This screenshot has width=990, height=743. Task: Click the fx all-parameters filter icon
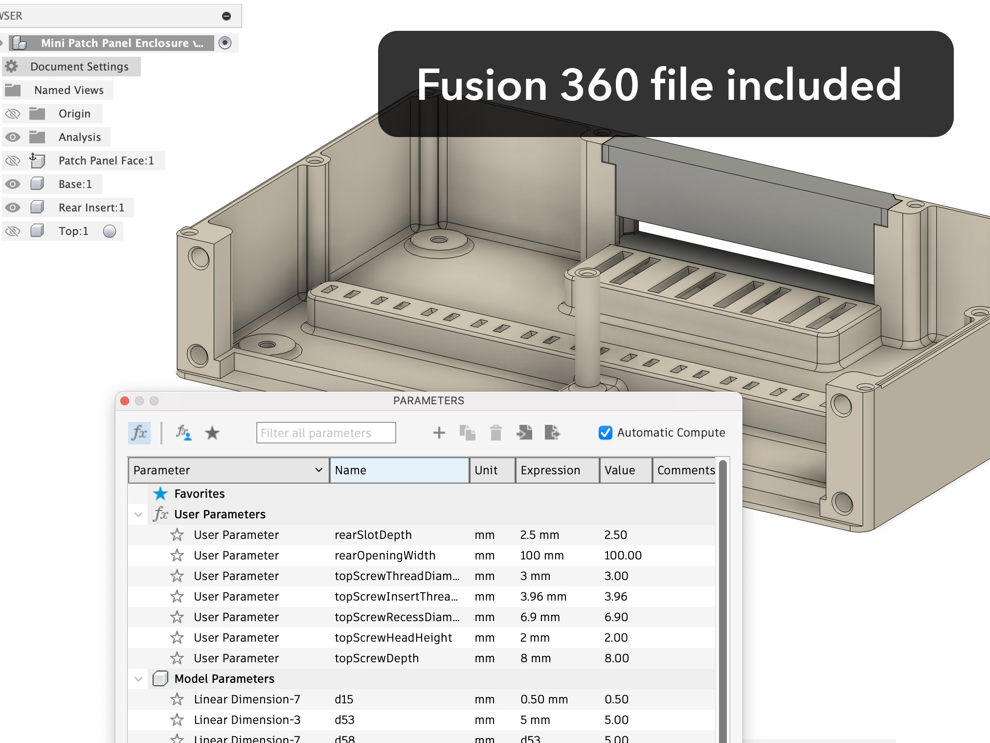click(x=139, y=433)
